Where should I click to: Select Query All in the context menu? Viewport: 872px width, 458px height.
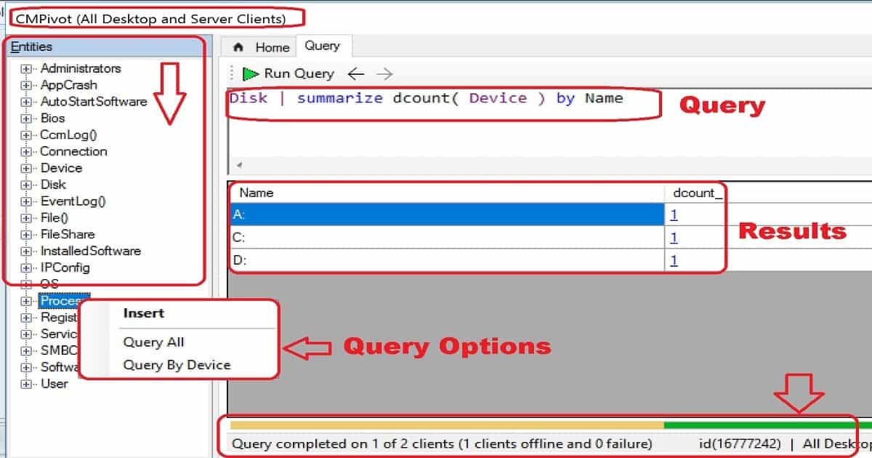pos(154,342)
